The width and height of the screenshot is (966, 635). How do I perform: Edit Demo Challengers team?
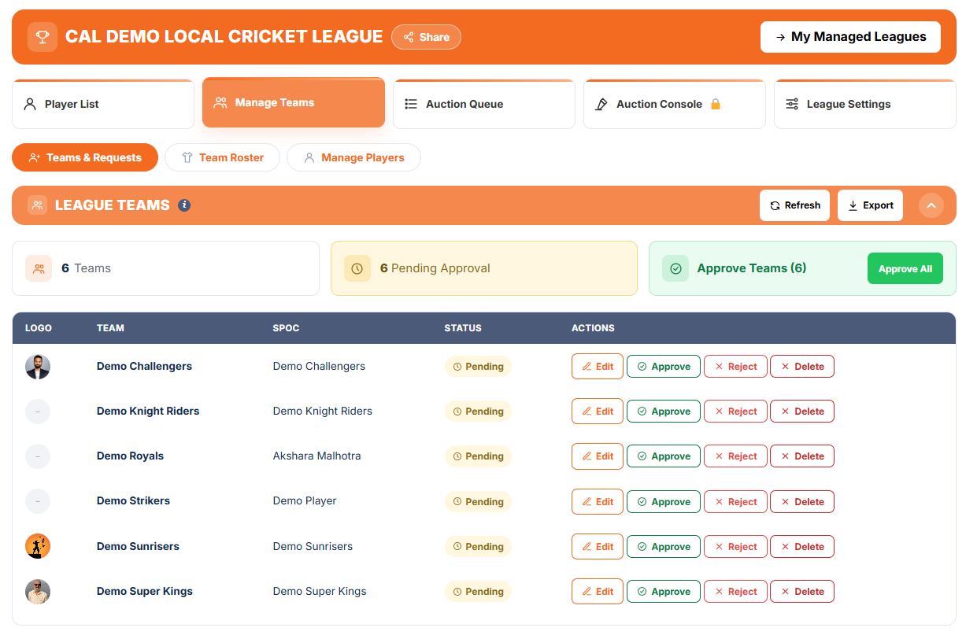[598, 367]
